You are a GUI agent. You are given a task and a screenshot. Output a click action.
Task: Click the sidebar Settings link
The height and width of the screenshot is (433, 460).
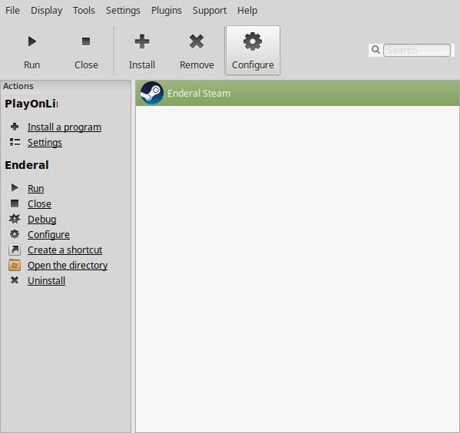coord(45,142)
